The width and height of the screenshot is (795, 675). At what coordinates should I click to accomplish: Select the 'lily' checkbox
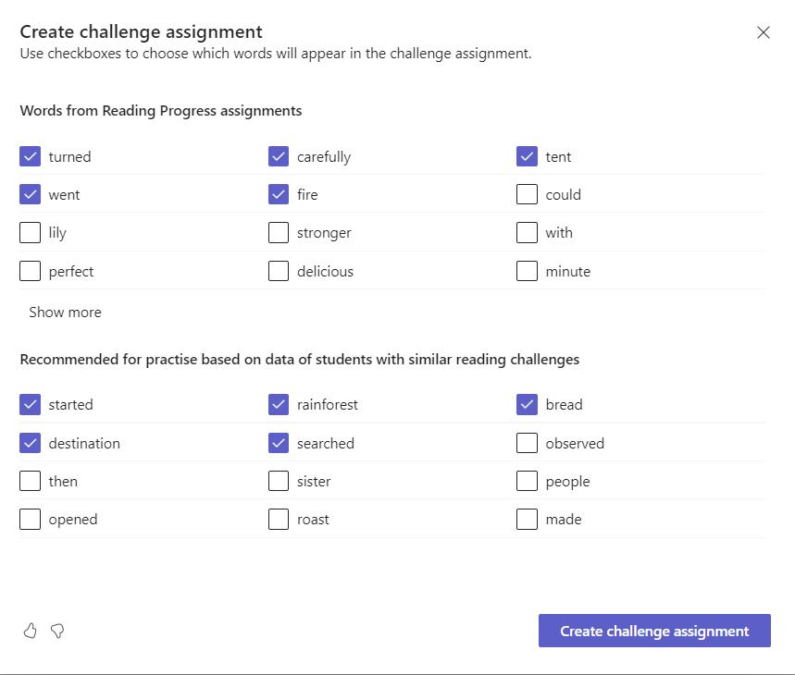click(x=31, y=232)
